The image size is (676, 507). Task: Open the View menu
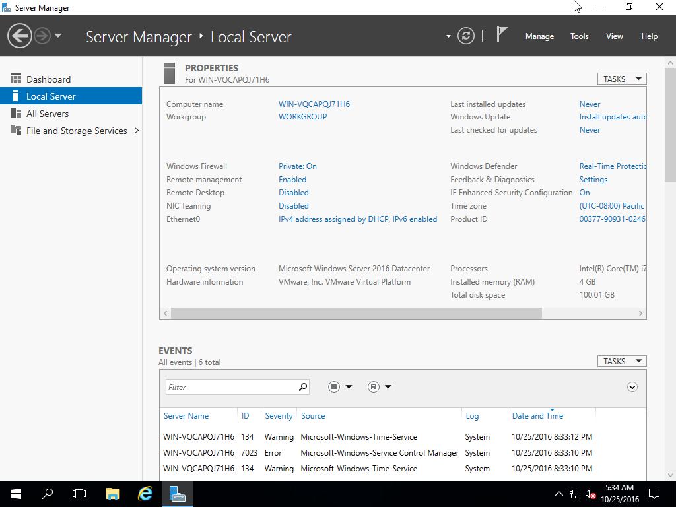(614, 36)
